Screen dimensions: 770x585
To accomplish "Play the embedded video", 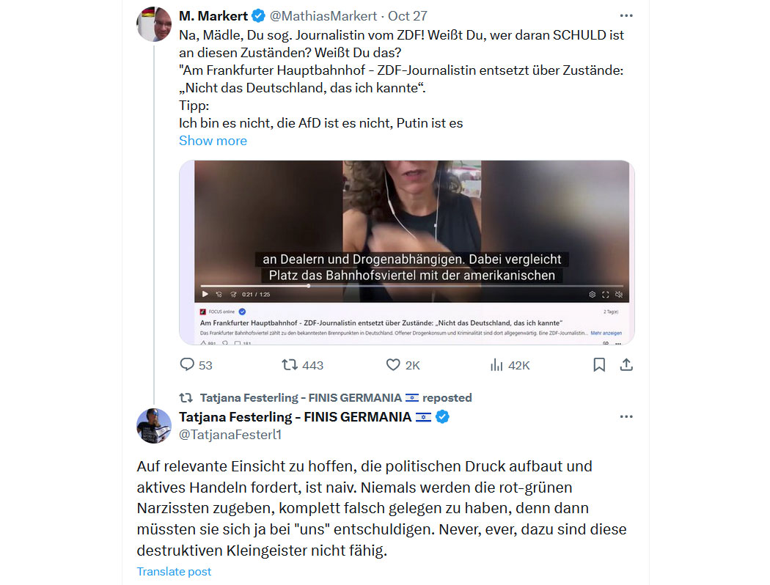I will [205, 295].
